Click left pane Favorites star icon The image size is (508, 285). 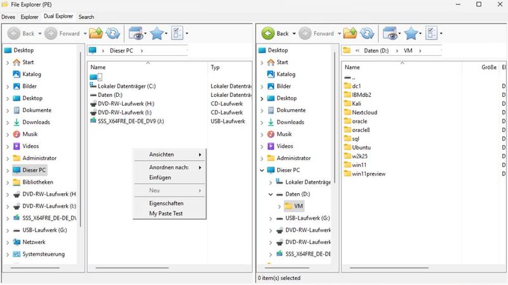pos(157,34)
